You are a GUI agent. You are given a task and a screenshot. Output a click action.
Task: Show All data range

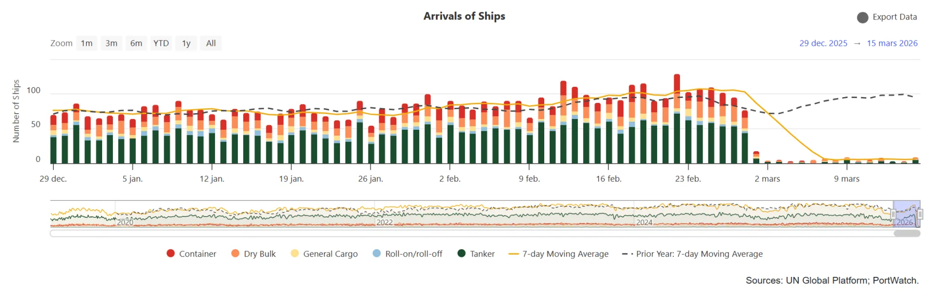click(x=211, y=43)
